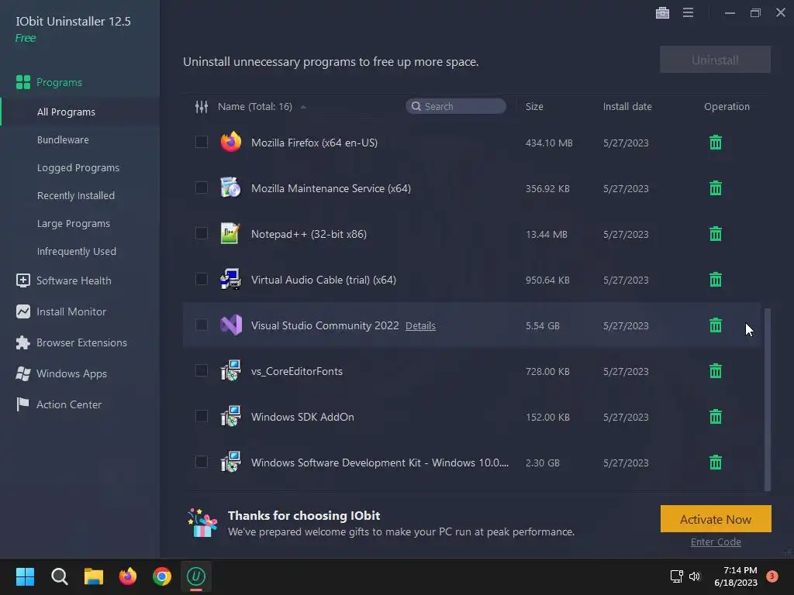This screenshot has height=595, width=794.
Task: Open Windows Start menu
Action: click(x=25, y=576)
